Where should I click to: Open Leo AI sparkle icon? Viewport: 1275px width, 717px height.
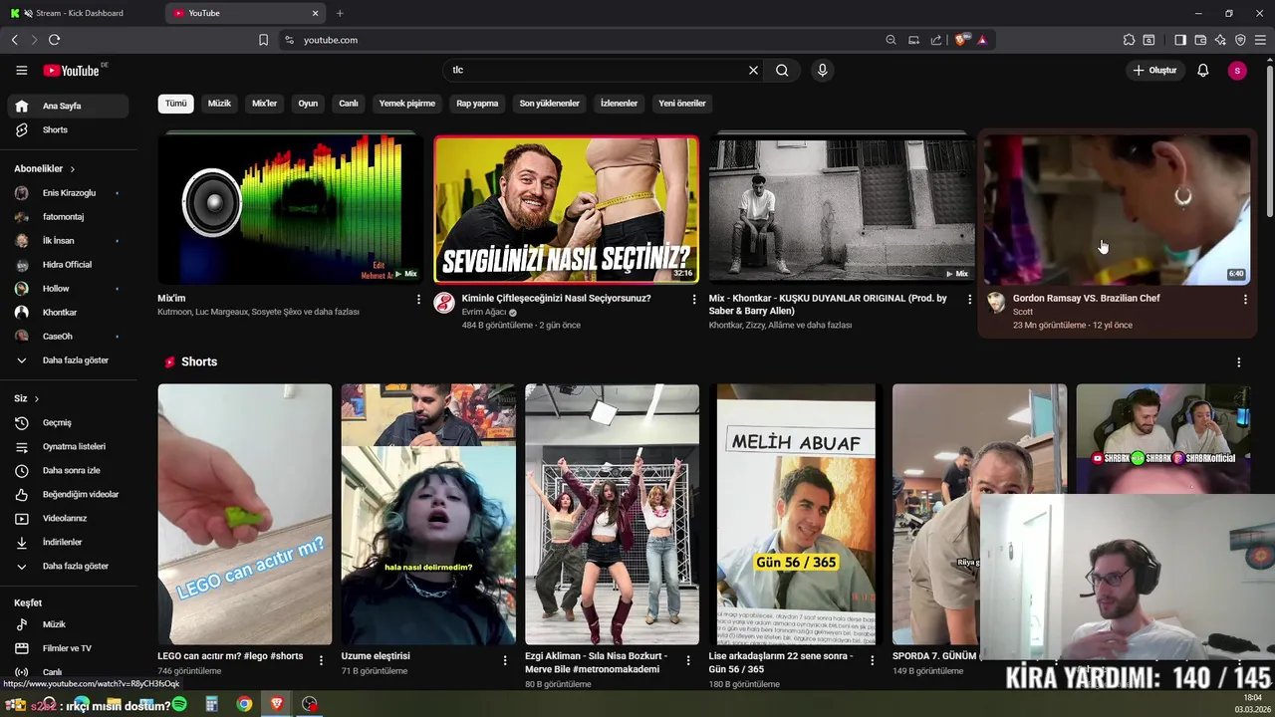(1220, 40)
